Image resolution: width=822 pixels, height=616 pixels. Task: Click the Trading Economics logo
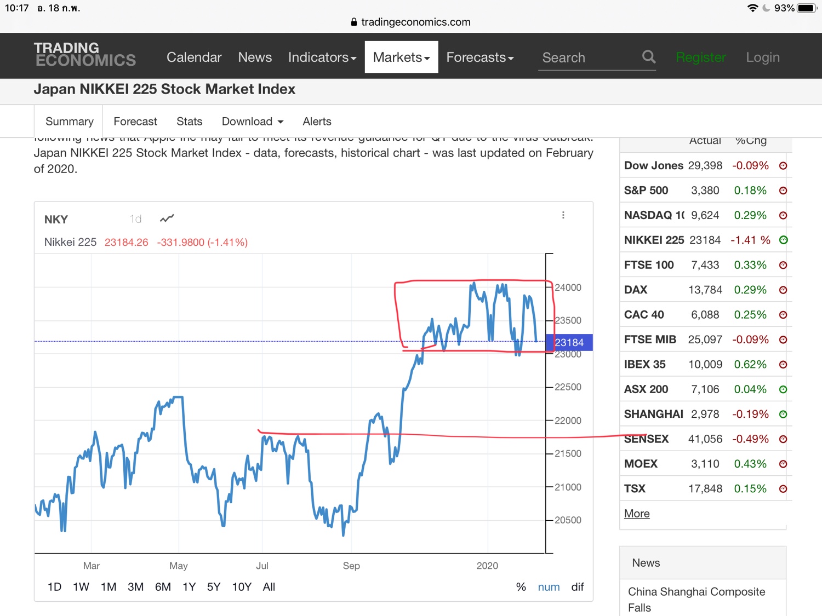point(85,55)
